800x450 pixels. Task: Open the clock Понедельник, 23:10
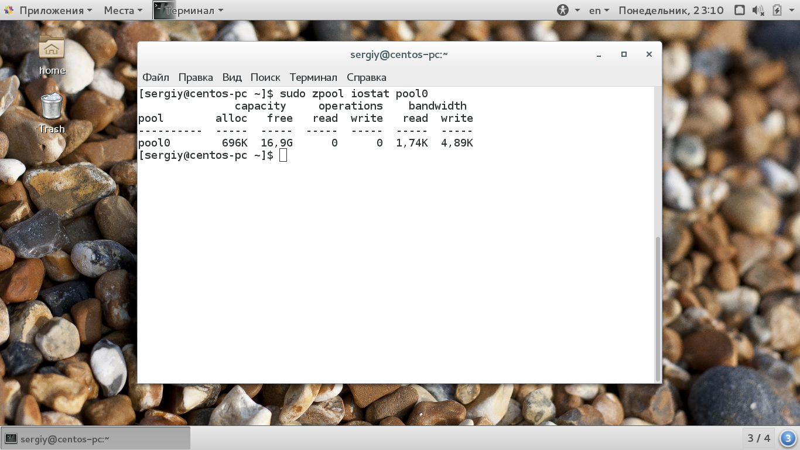click(x=671, y=10)
